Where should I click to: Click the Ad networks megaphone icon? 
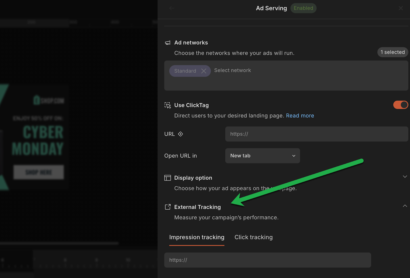point(168,43)
